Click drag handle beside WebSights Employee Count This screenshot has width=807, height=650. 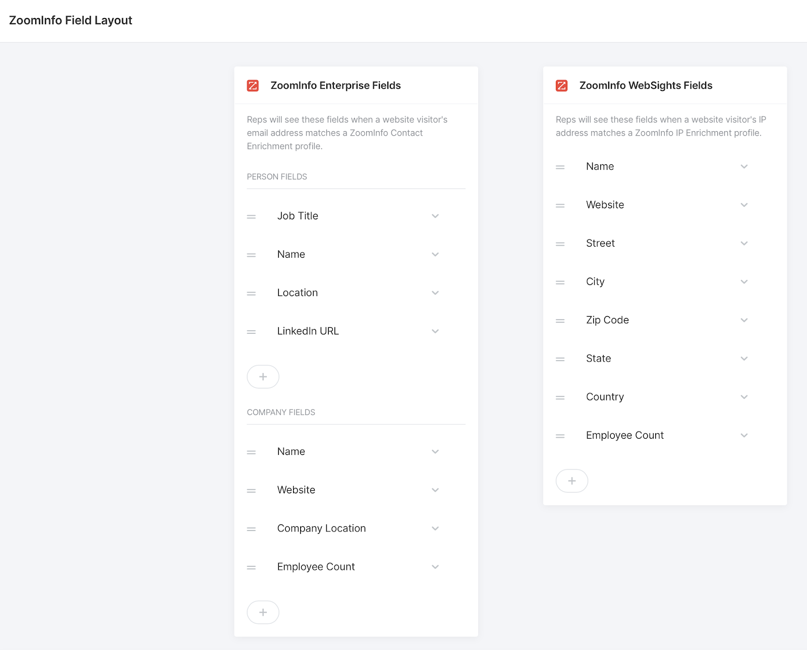tap(560, 436)
